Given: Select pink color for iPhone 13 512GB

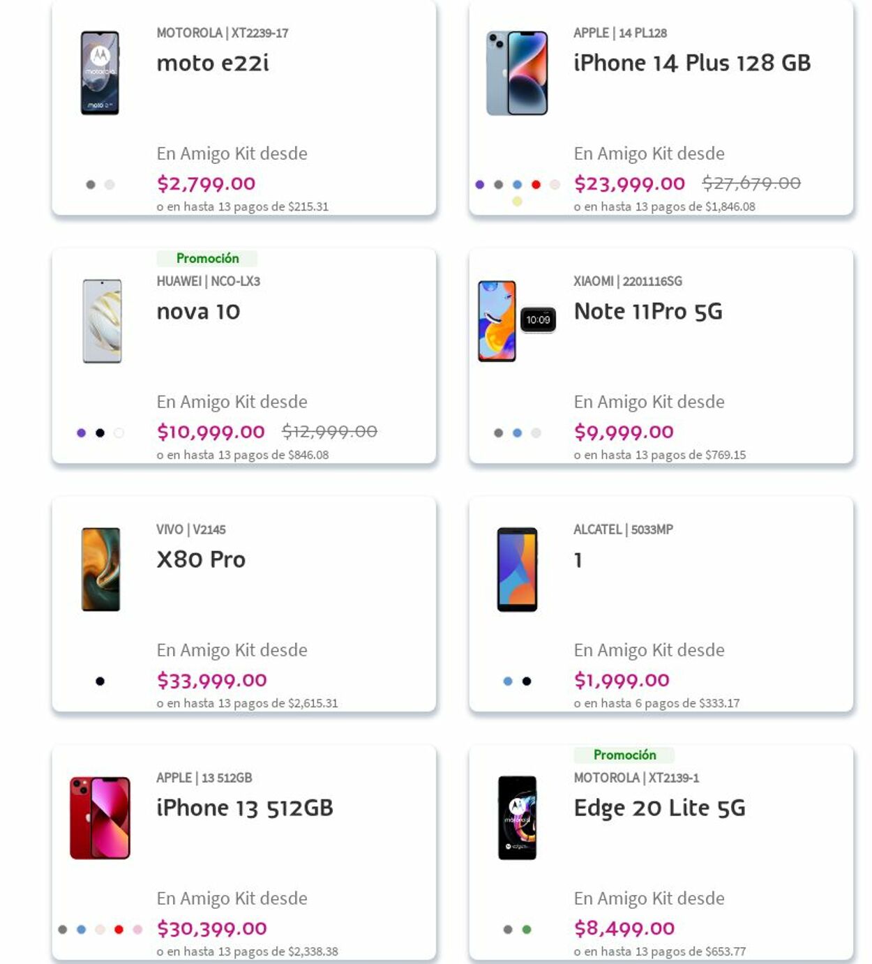Looking at the screenshot, I should coord(137,930).
